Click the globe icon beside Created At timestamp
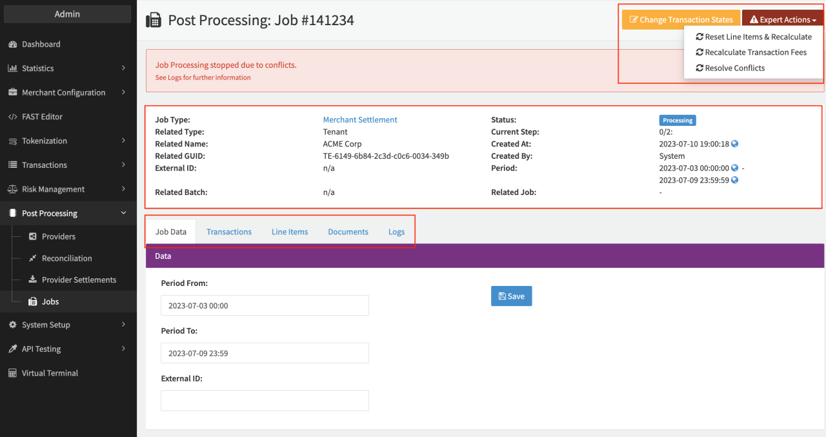Screen dimensions: 826x437 click(734, 144)
